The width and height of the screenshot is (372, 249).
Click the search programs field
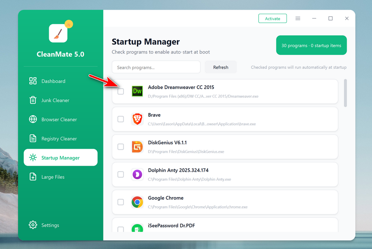pos(156,67)
